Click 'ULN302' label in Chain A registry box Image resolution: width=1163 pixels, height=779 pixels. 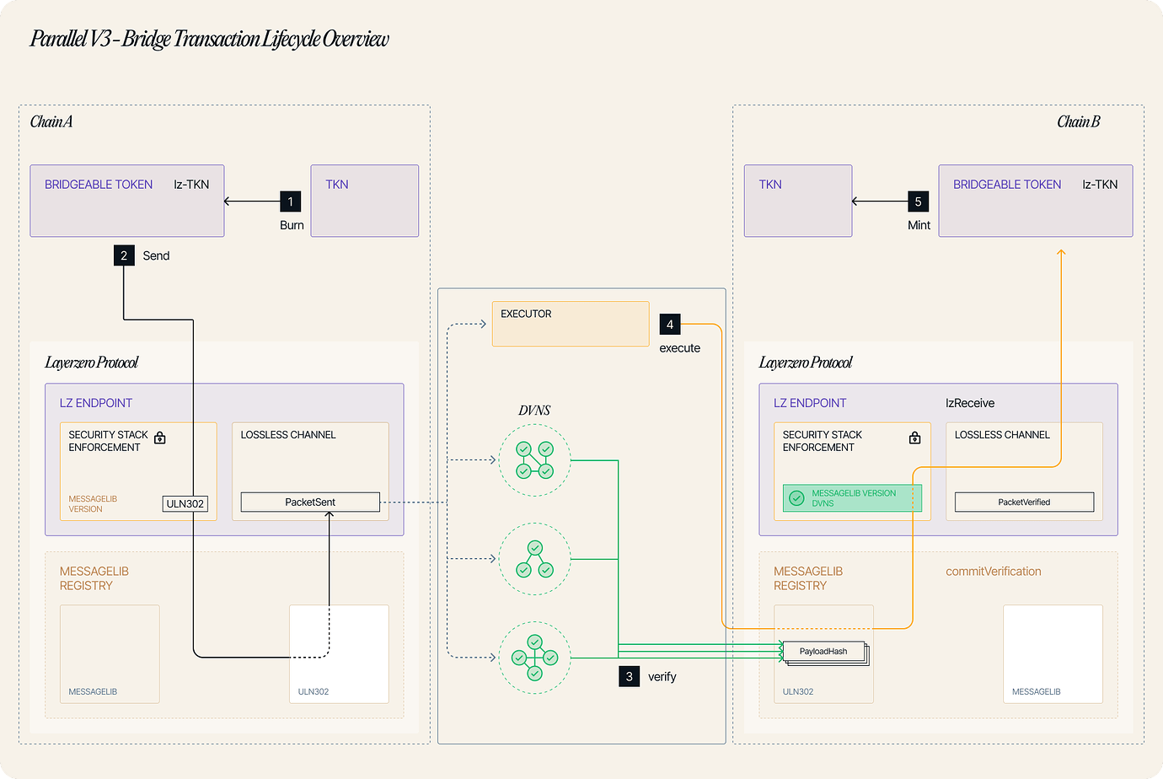point(314,691)
